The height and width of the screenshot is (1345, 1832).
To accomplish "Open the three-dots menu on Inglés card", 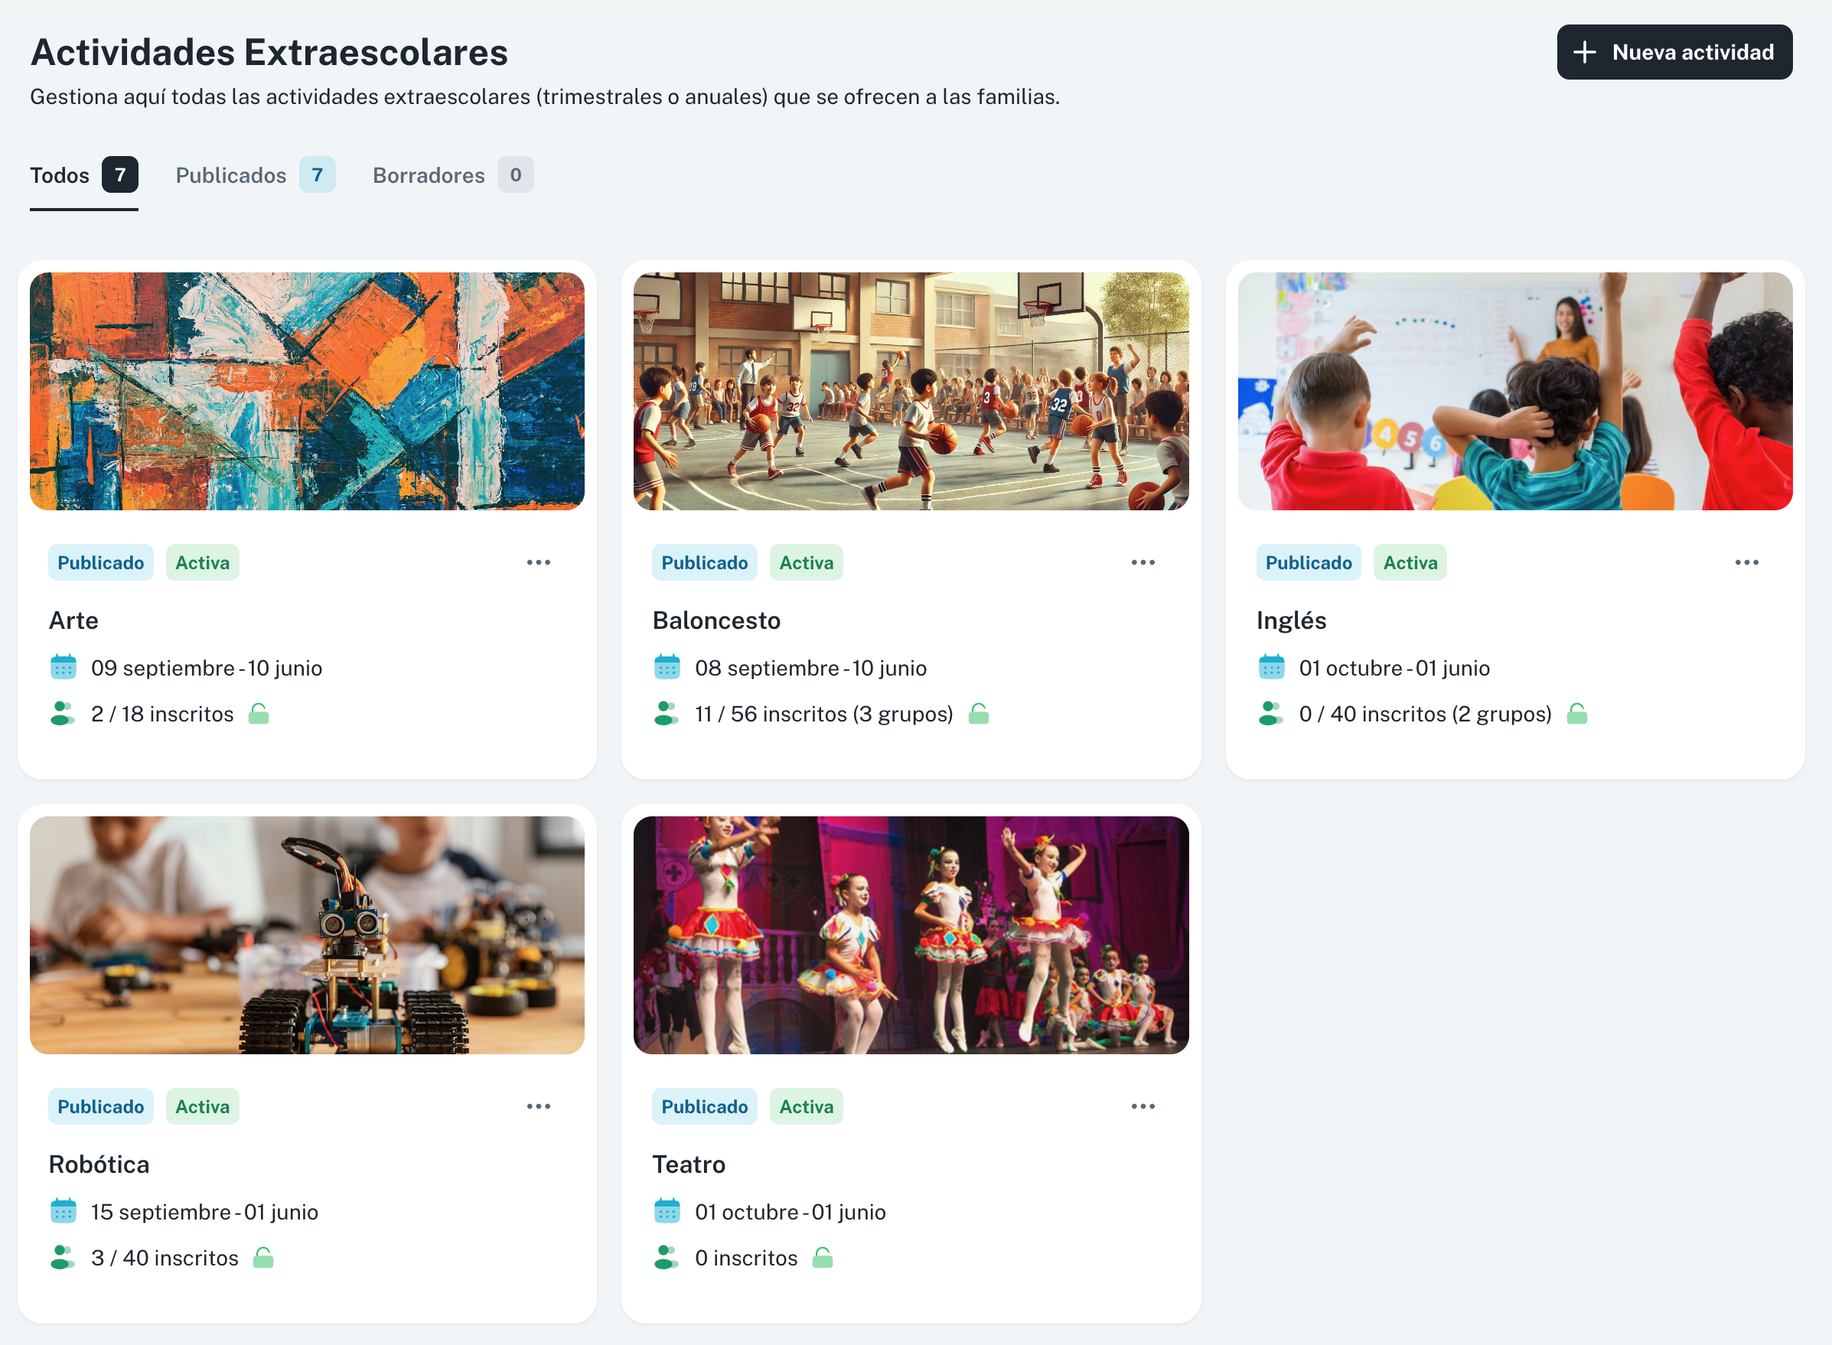I will click(x=1747, y=562).
